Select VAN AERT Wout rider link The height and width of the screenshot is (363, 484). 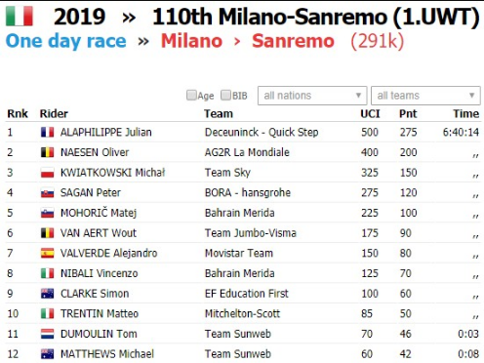click(99, 233)
